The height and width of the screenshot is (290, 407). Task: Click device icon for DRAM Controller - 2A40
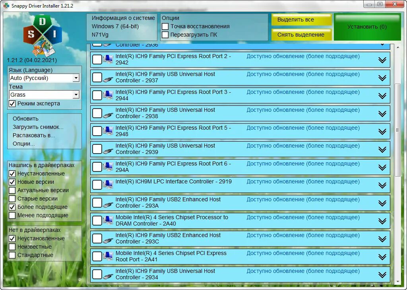coord(108,221)
